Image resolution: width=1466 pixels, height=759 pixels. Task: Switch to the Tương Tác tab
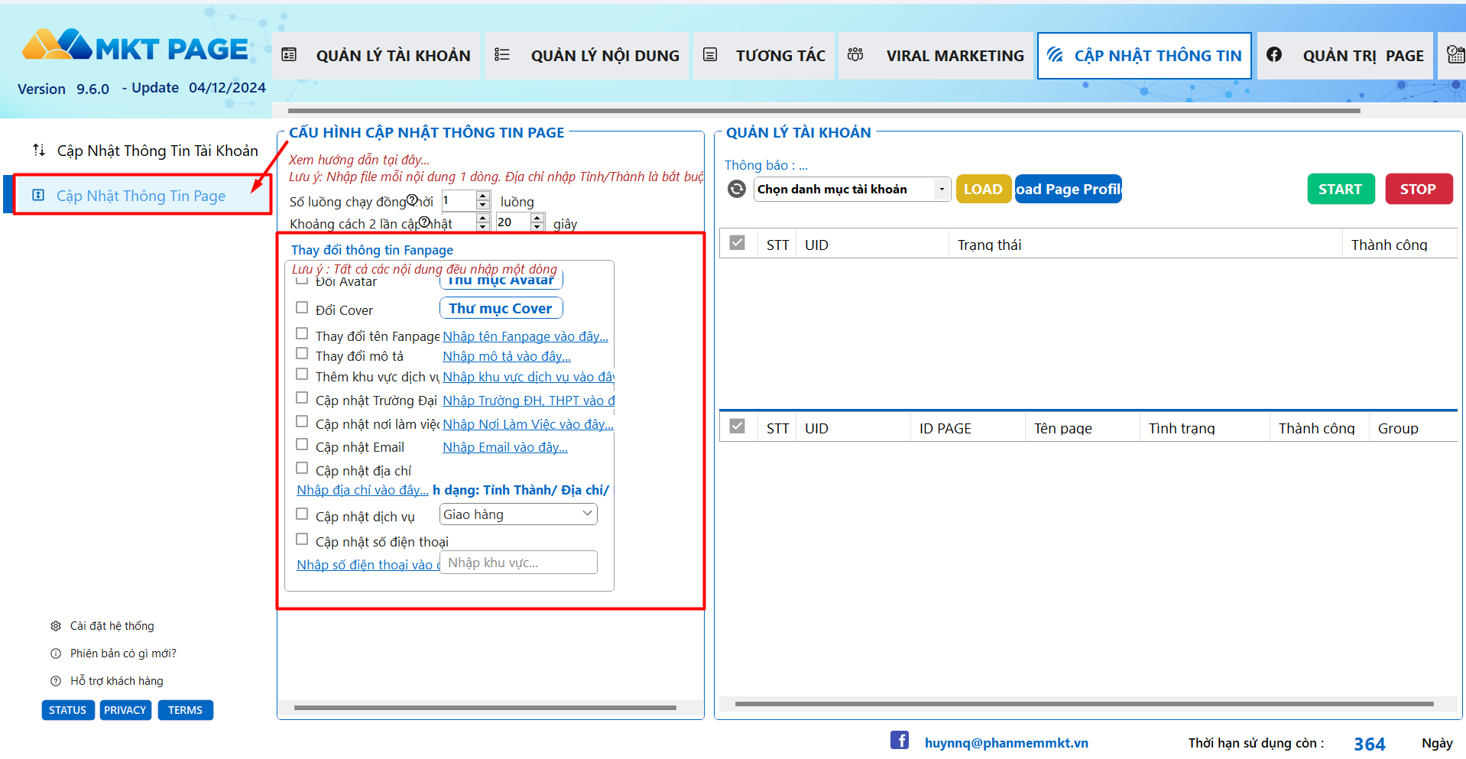pyautogui.click(x=764, y=55)
